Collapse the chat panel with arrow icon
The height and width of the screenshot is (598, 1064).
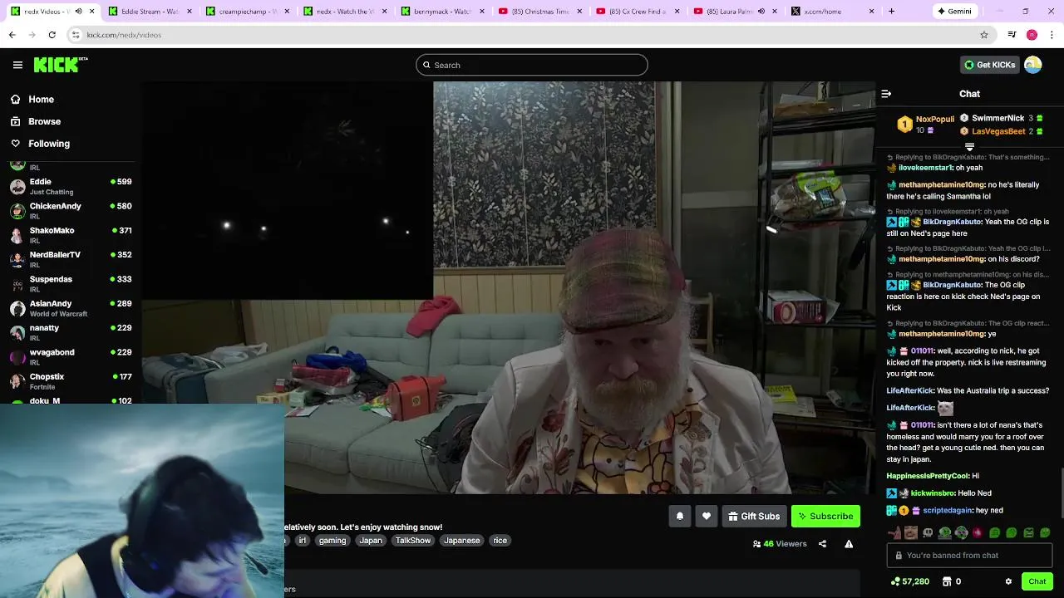[x=886, y=94]
